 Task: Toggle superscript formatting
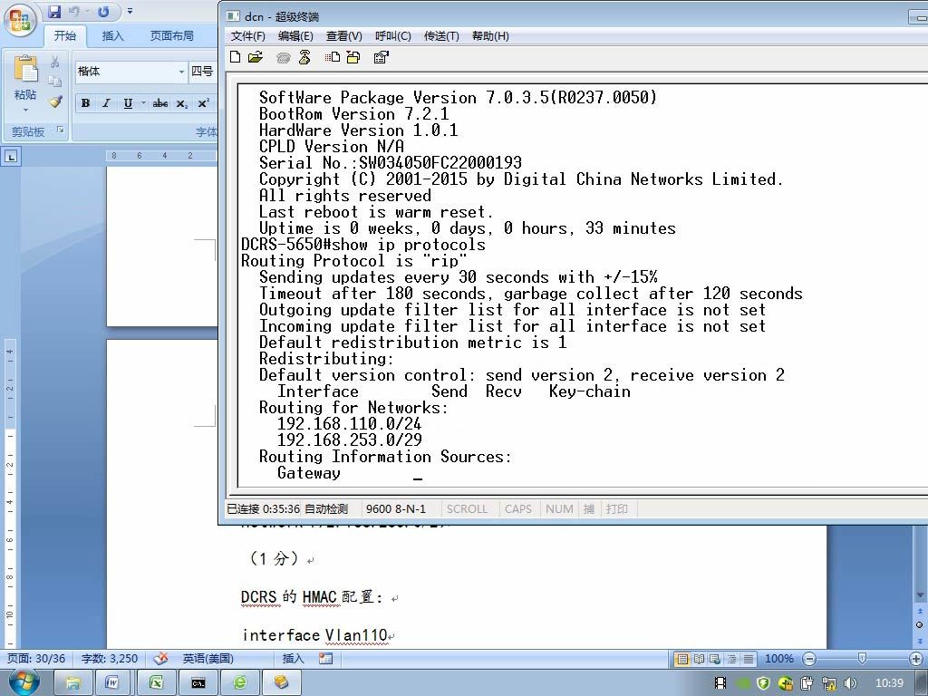pos(203,103)
